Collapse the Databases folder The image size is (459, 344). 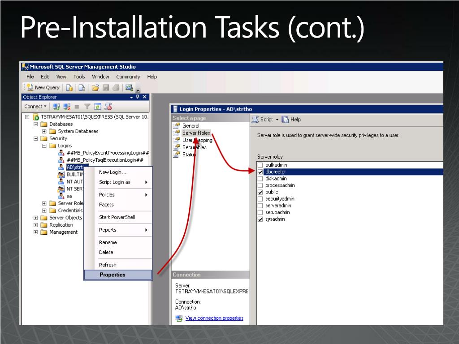pos(36,124)
